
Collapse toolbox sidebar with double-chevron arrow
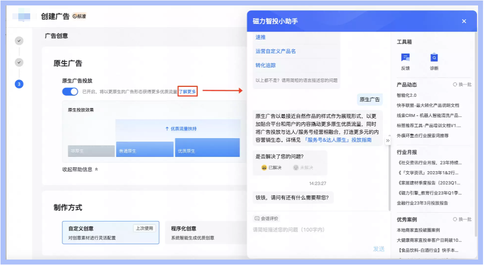pyautogui.click(x=388, y=141)
